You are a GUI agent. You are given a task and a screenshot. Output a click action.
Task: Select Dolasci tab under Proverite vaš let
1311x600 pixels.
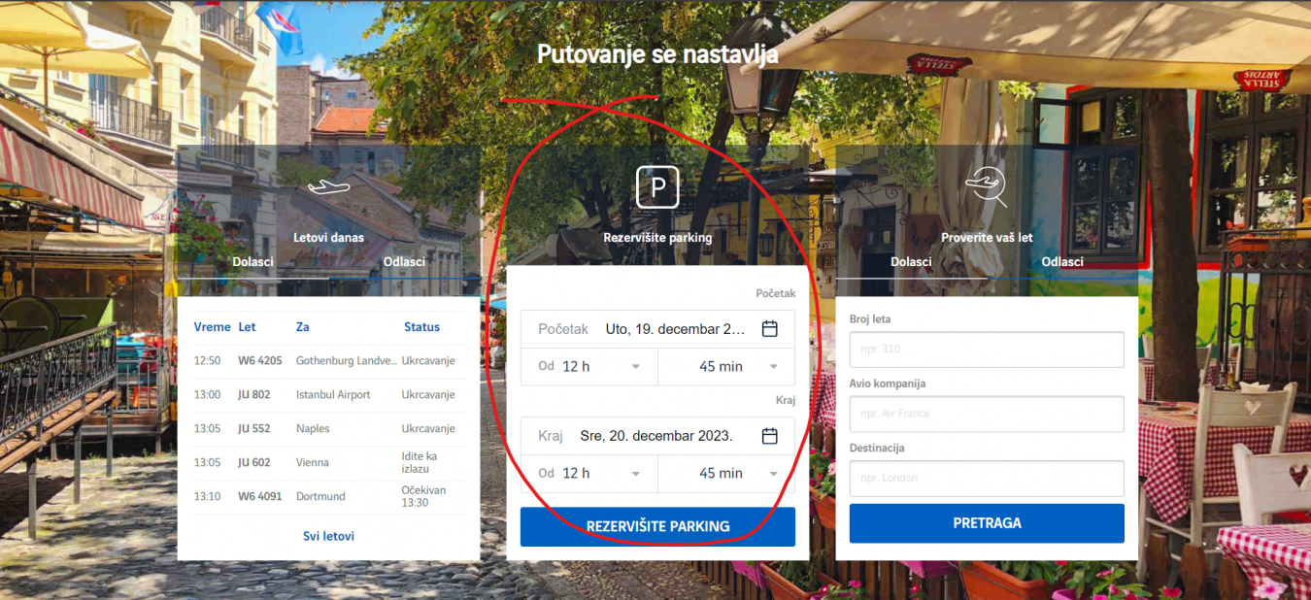(911, 262)
